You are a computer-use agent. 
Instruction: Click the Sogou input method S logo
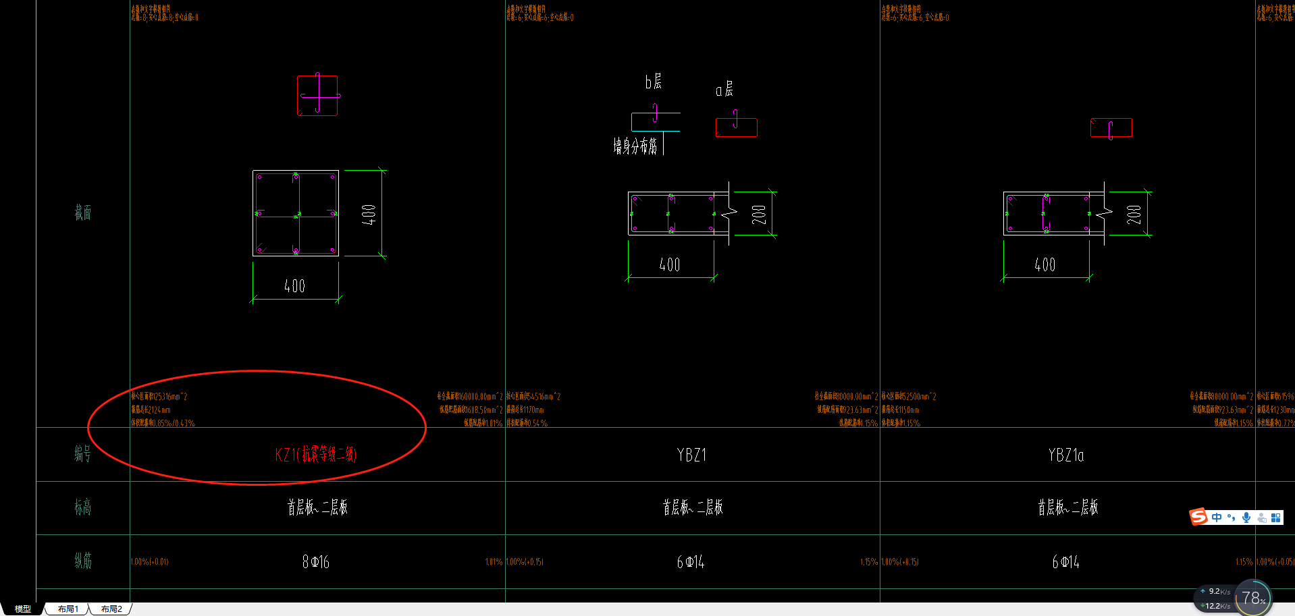pyautogui.click(x=1198, y=517)
